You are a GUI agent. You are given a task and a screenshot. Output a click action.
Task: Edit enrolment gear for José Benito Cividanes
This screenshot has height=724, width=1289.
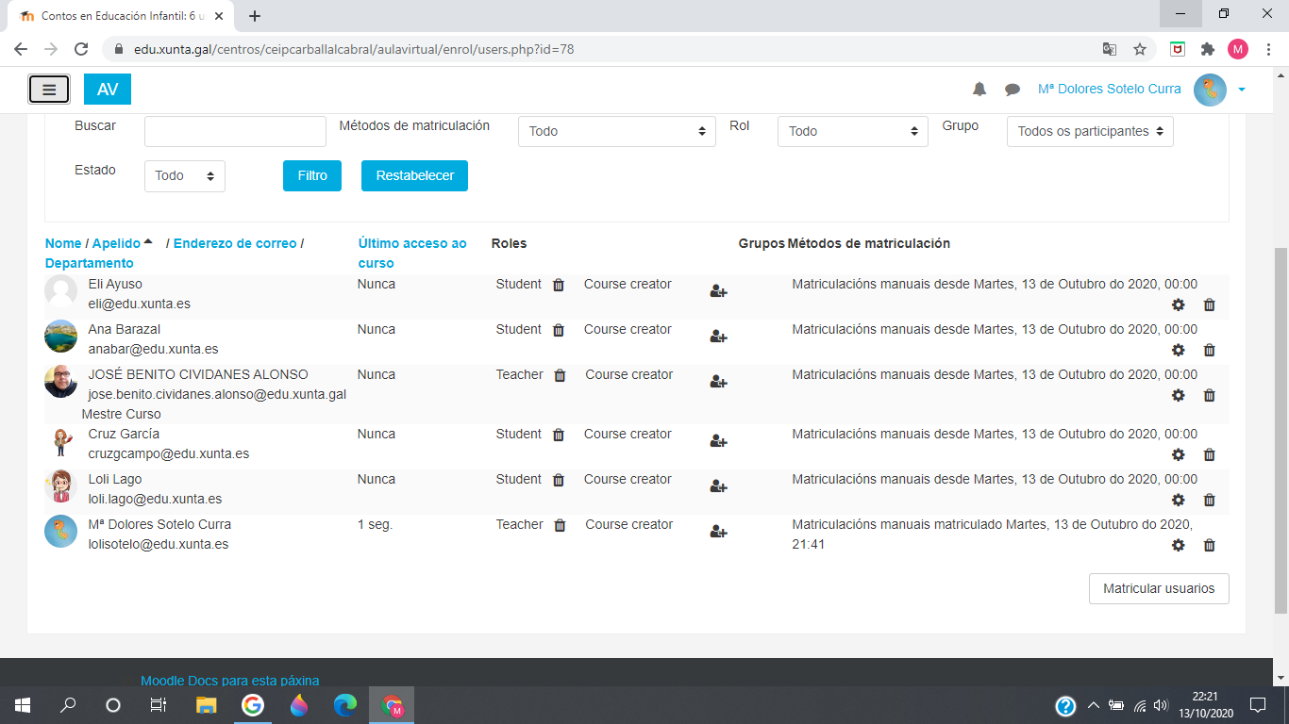[1178, 395]
